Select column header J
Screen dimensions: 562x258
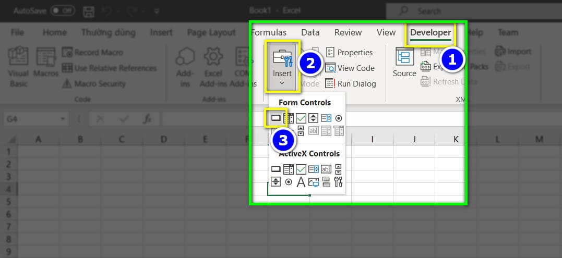pos(414,140)
